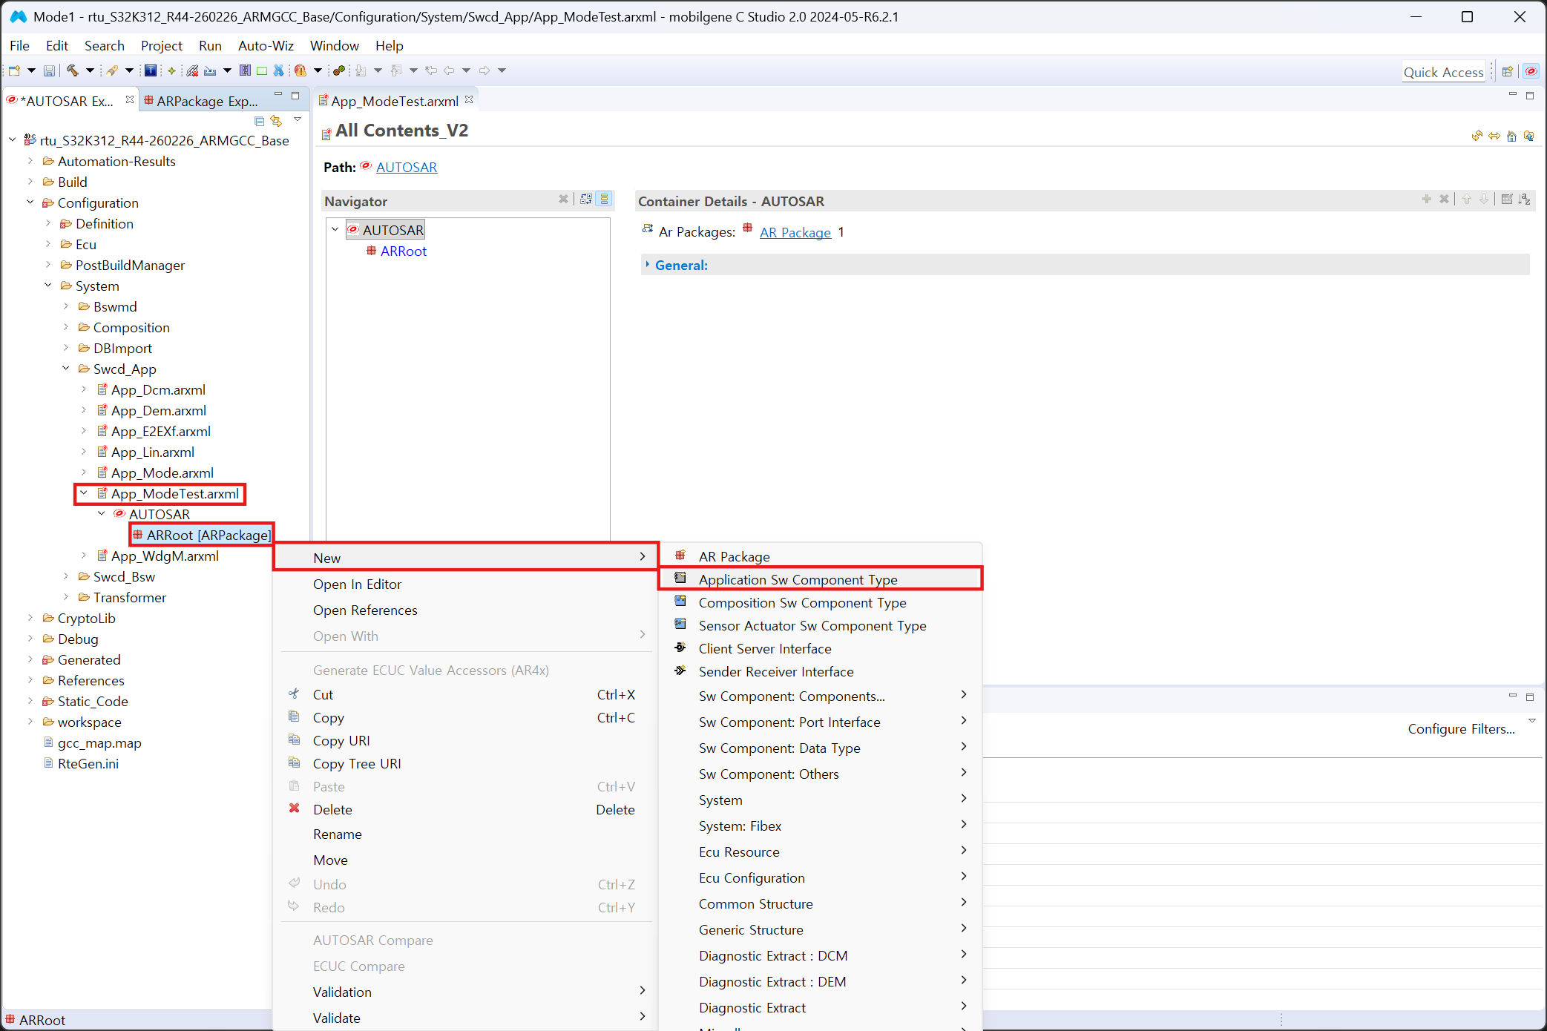Collapse the rtu_S32K312 project root
The height and width of the screenshot is (1031, 1547).
pyautogui.click(x=13, y=140)
